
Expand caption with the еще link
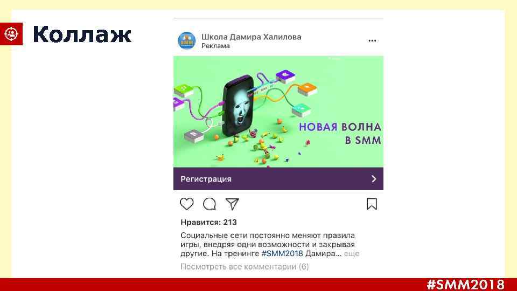coord(352,254)
